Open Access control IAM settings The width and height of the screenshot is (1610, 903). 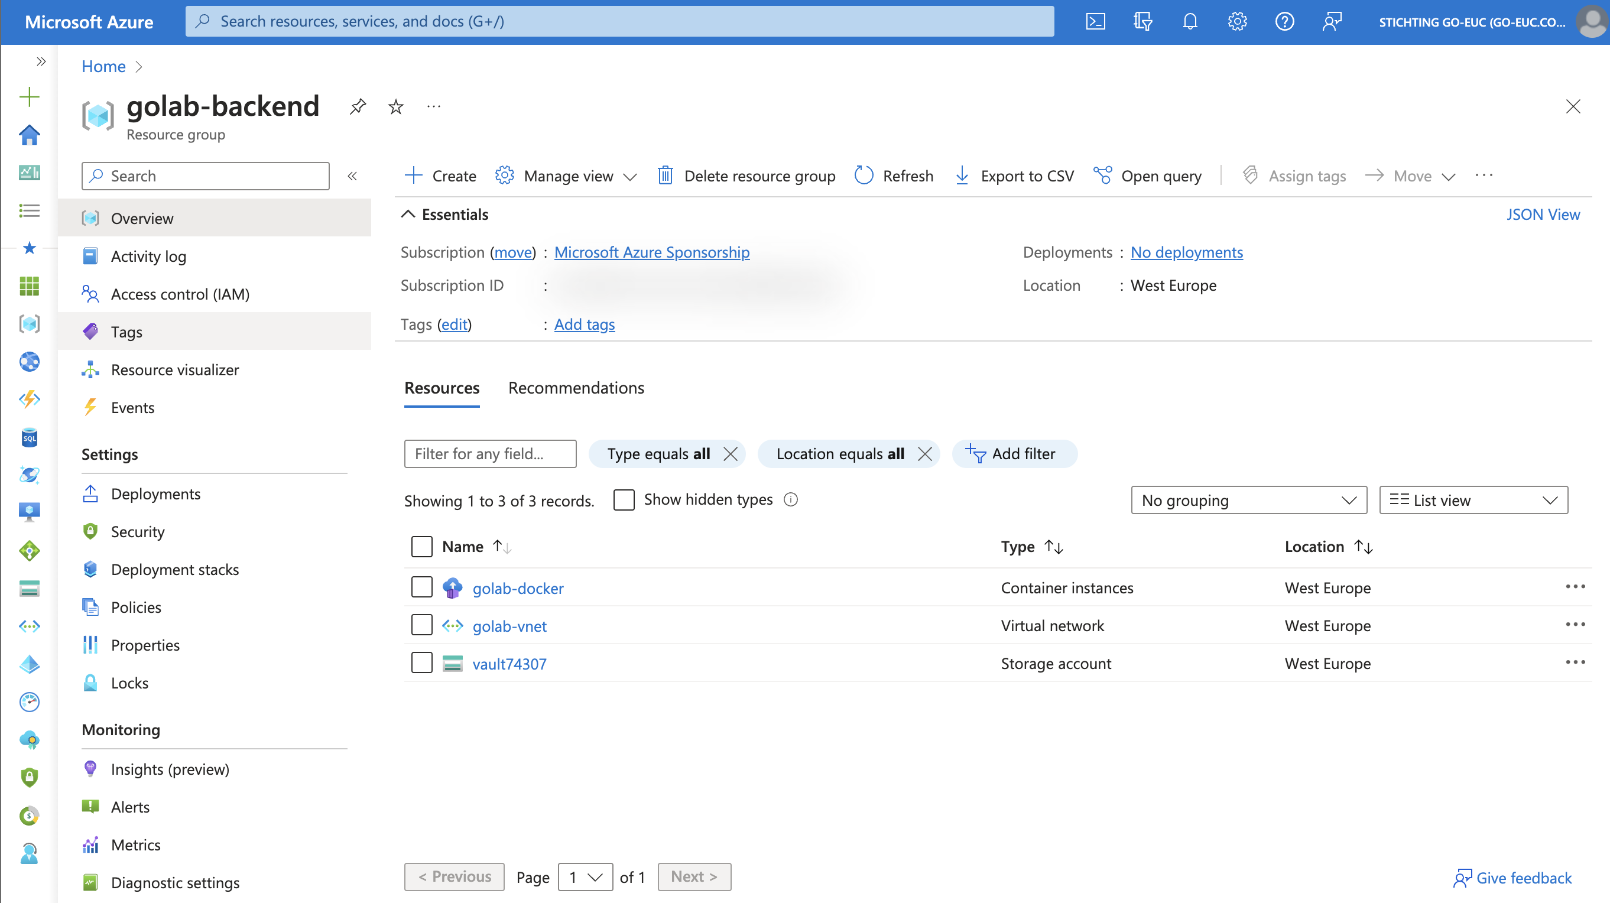click(x=180, y=293)
